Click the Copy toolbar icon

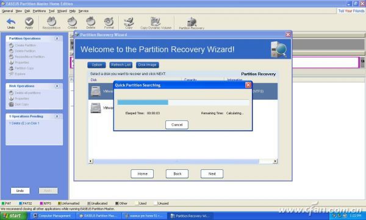tap(129, 21)
